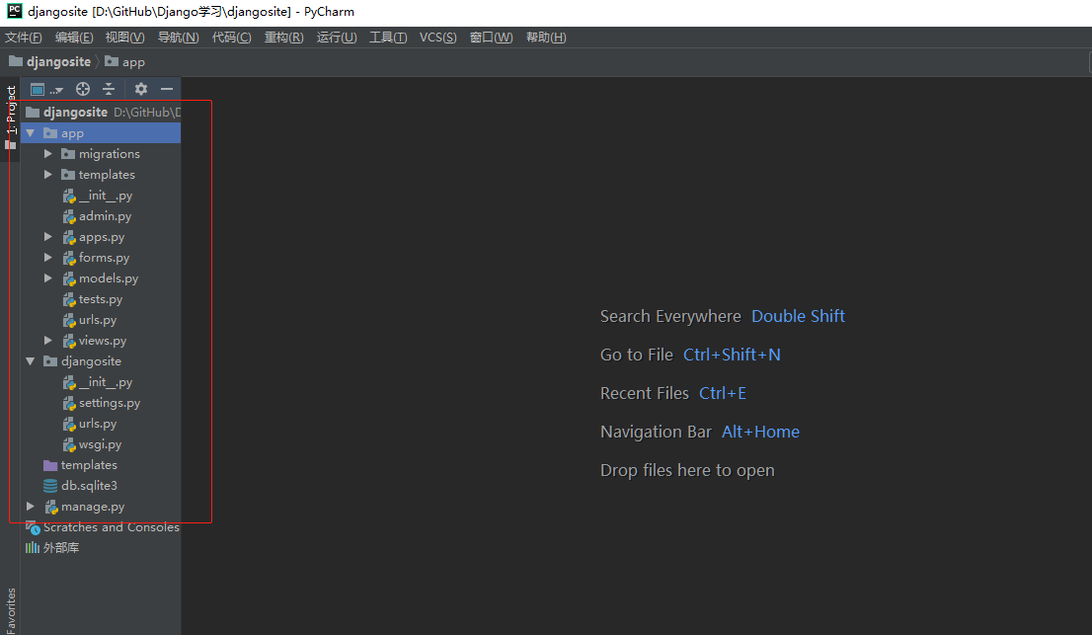Expand the migrations folder arrow

[48, 154]
